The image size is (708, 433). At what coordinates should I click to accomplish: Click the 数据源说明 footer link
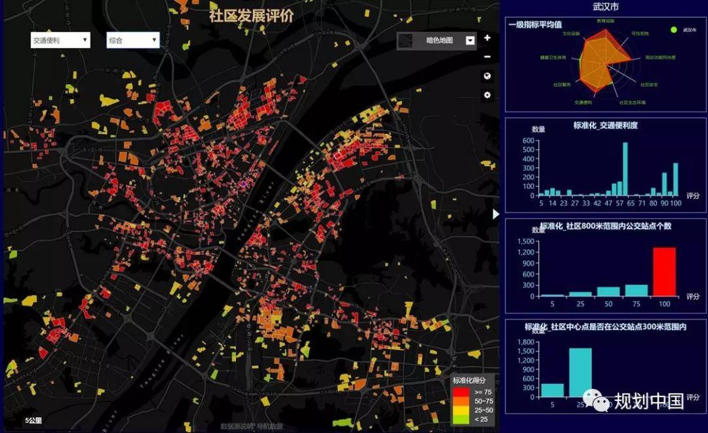coord(237,426)
